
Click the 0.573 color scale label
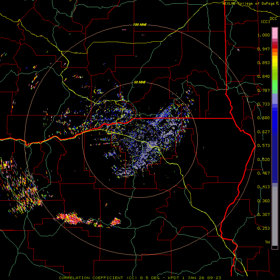pos(264,146)
